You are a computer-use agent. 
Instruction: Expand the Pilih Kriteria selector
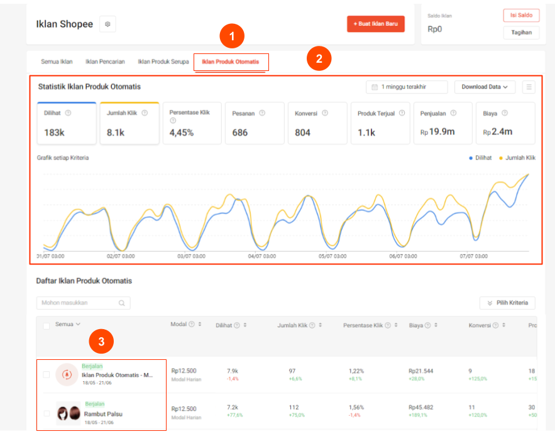[507, 303]
